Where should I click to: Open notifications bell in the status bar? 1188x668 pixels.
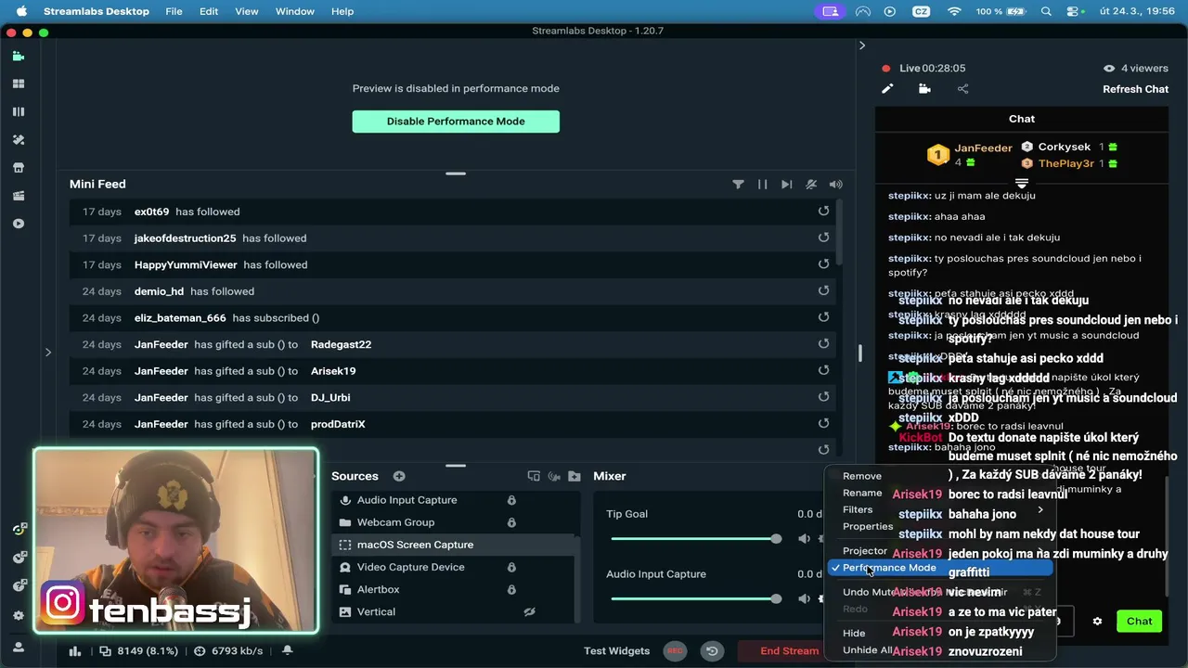tap(288, 650)
